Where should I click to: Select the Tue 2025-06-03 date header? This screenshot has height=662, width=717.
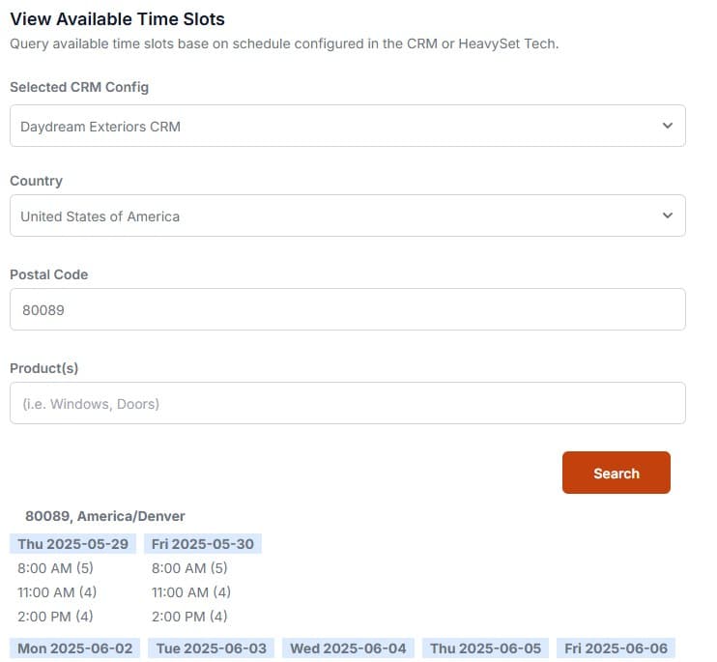(212, 648)
